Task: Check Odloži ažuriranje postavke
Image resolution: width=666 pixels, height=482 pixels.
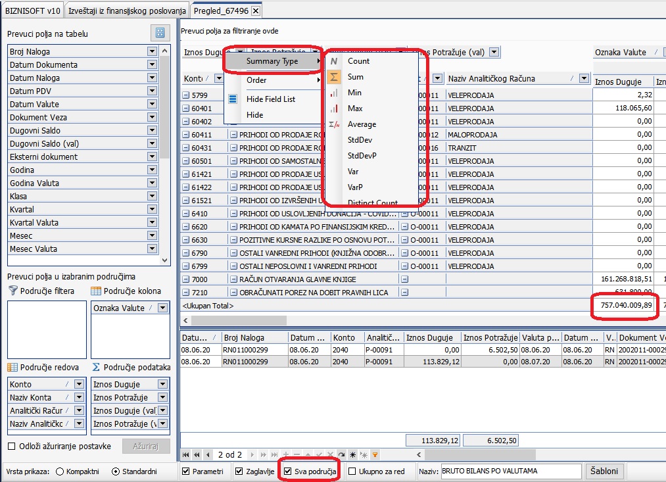Action: coord(12,446)
